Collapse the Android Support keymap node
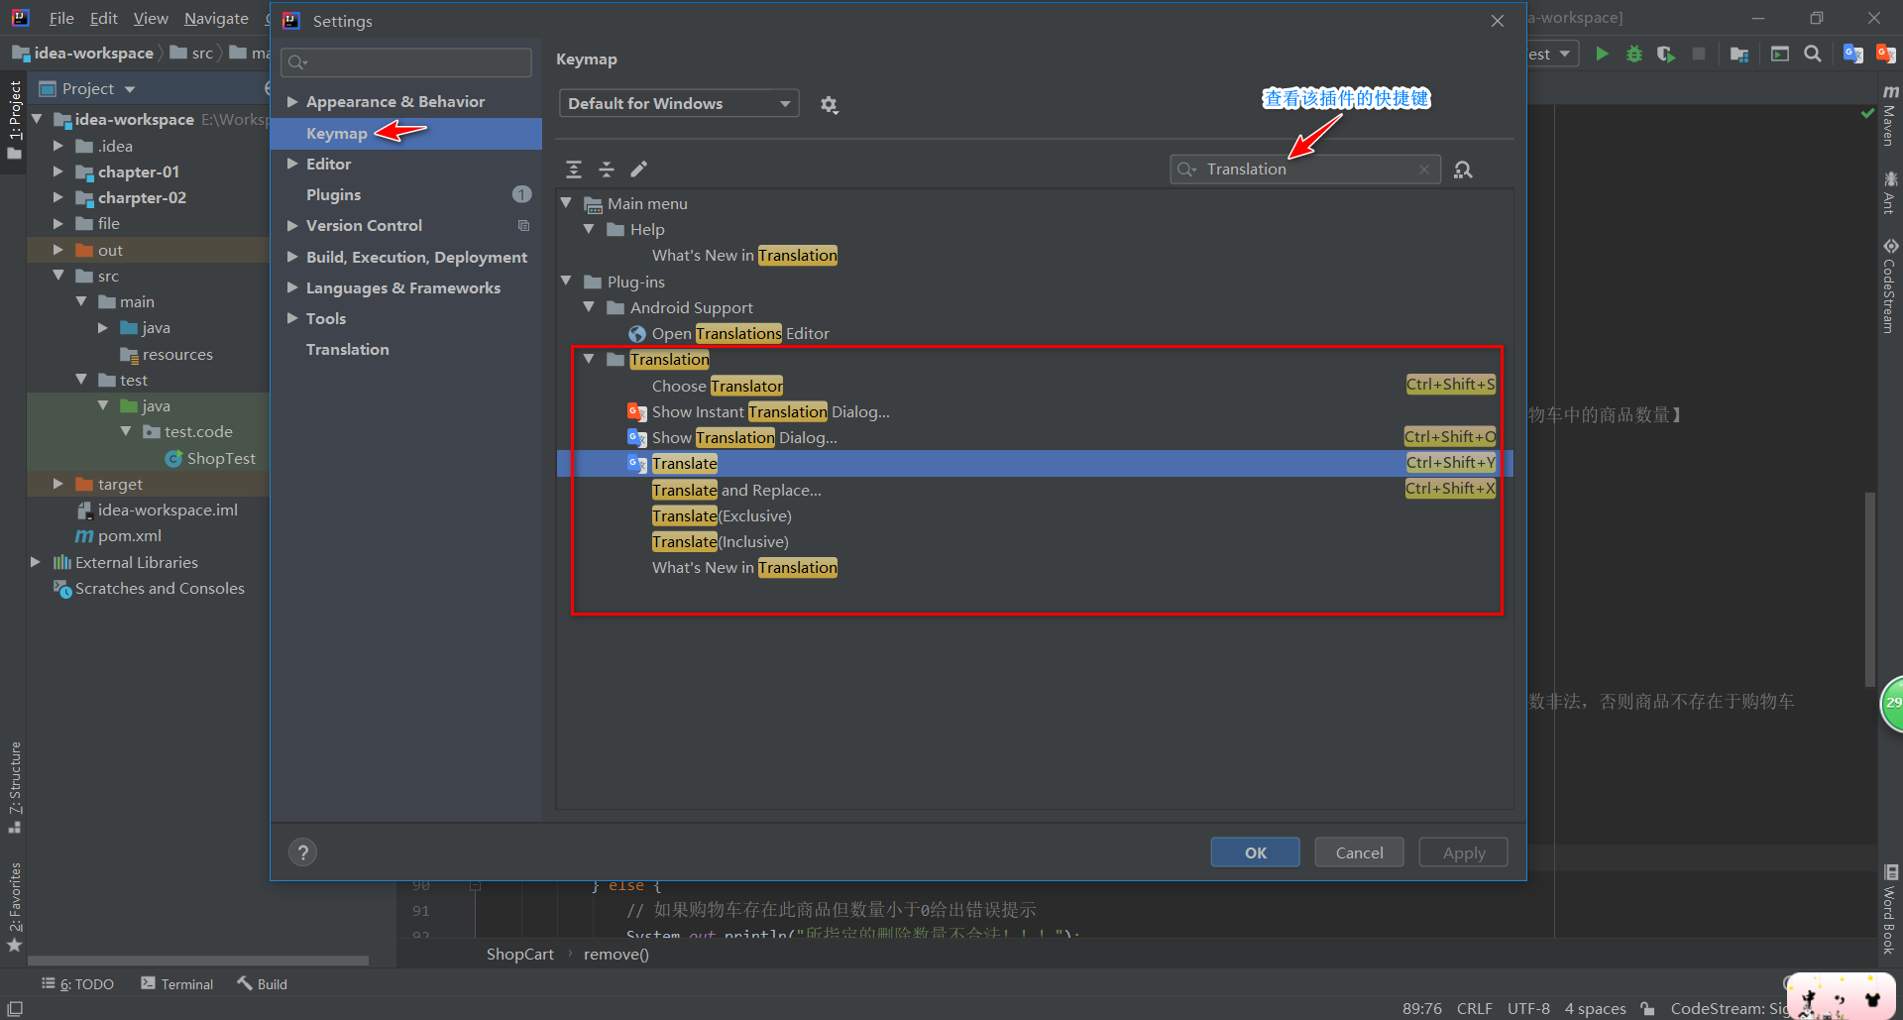The image size is (1903, 1020). coord(589,307)
